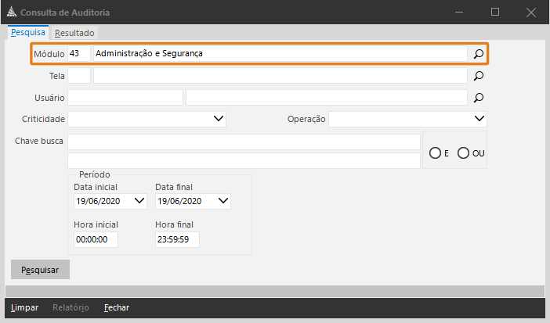The height and width of the screenshot is (323, 550).
Task: Select the OU radio button
Action: [463, 153]
